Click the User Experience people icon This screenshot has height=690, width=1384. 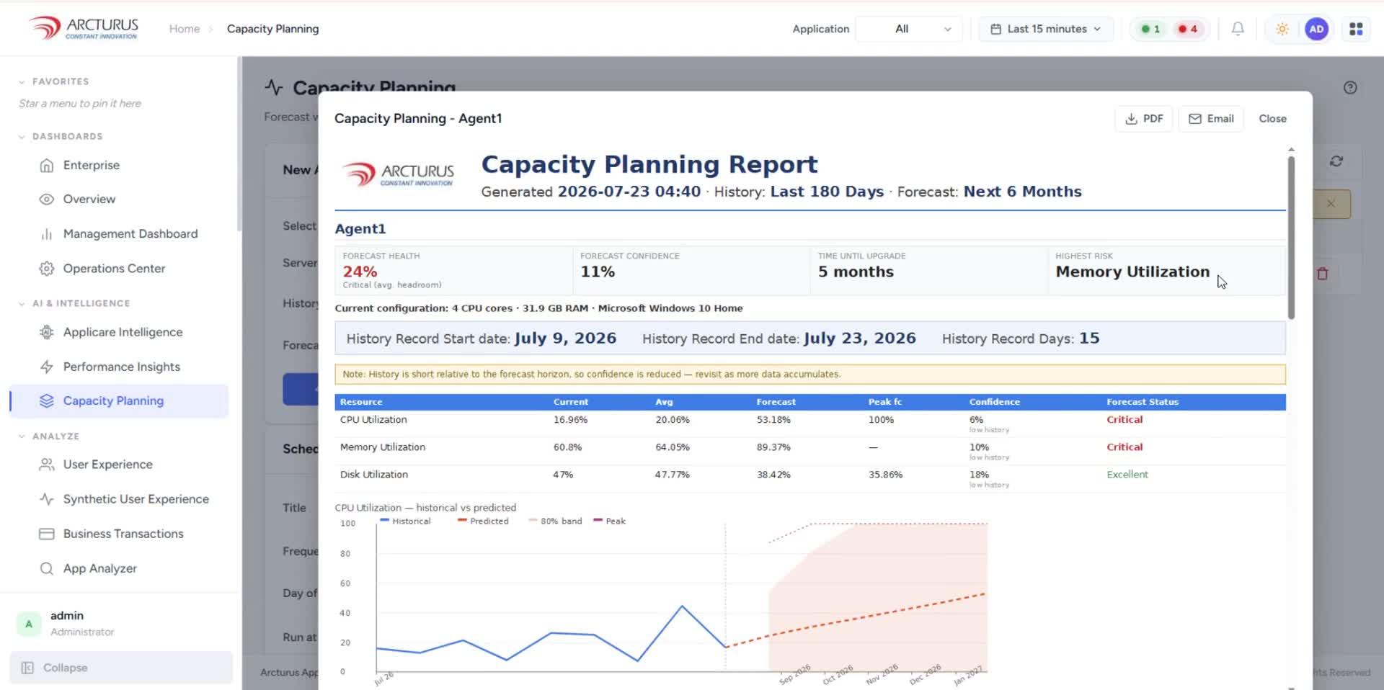[47, 465]
